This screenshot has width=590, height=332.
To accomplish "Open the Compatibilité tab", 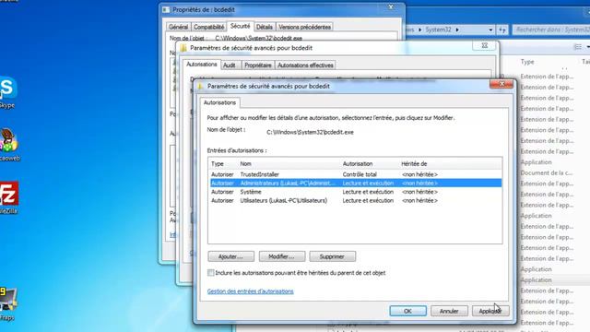I will (209, 27).
